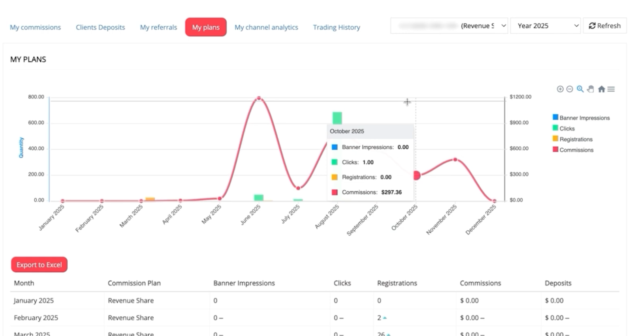632x336 pixels.
Task: Click the November 2025 commissions data point
Action: (455, 160)
